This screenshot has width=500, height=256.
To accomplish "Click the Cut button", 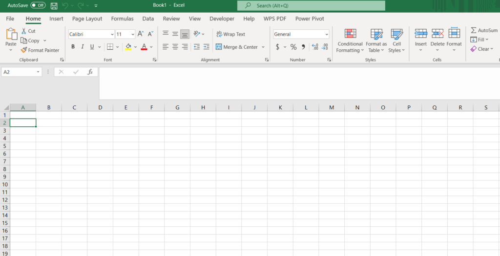I will 28,31.
